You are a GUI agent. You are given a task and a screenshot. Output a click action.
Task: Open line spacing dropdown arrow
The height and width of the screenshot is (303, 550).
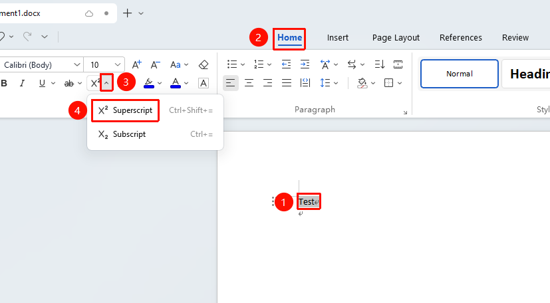(x=336, y=83)
